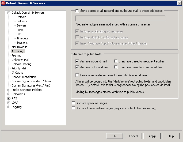Select Sessions in the tree
This screenshot has height=142, width=183.
(22, 43)
